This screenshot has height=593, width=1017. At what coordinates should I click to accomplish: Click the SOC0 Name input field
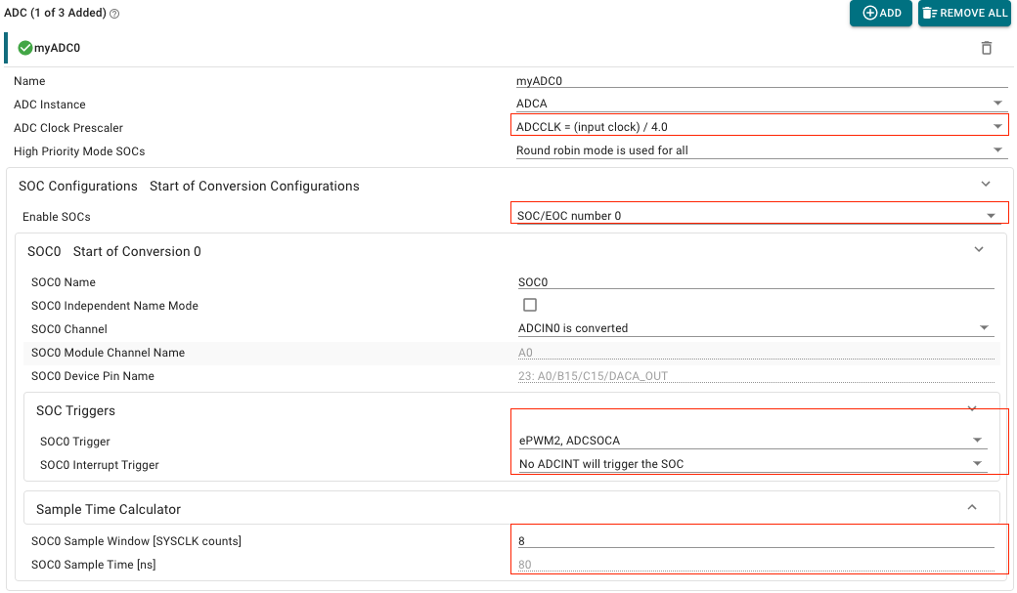tap(755, 281)
